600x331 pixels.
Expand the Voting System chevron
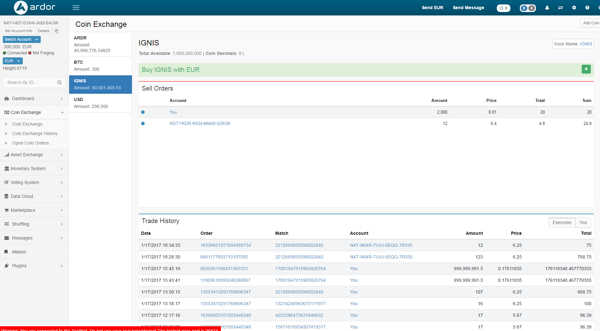tap(62, 182)
